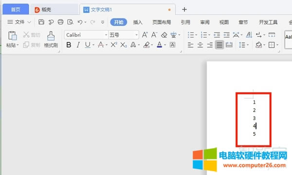Screen dimensions: 292x175
Task: Select the Format Painter (格式刷) brush
Action: 51,35
